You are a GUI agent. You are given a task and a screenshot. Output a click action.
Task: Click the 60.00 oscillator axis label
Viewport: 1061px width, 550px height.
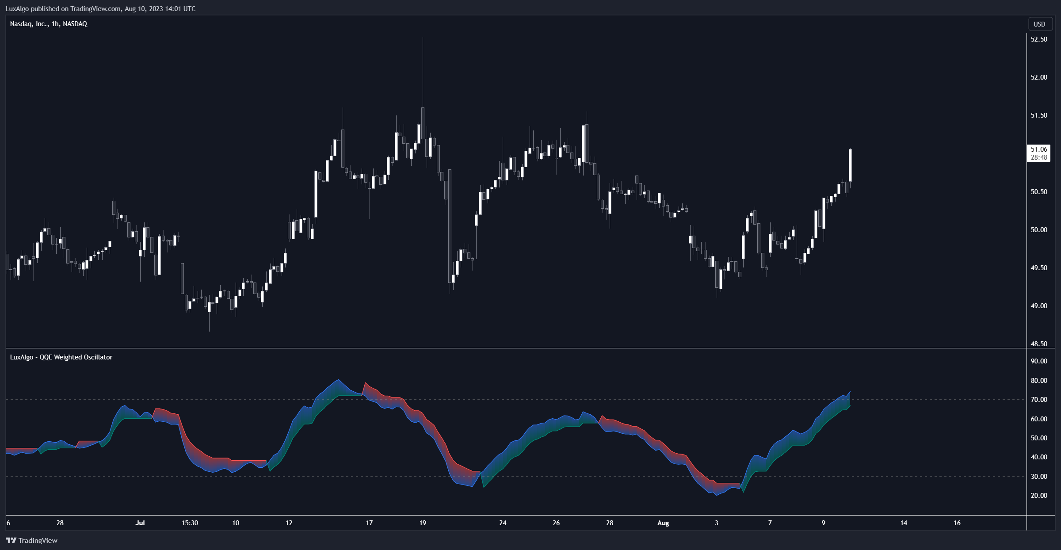point(1039,419)
